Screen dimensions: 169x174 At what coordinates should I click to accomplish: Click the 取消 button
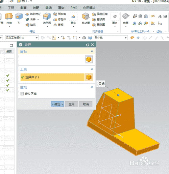[86, 104]
